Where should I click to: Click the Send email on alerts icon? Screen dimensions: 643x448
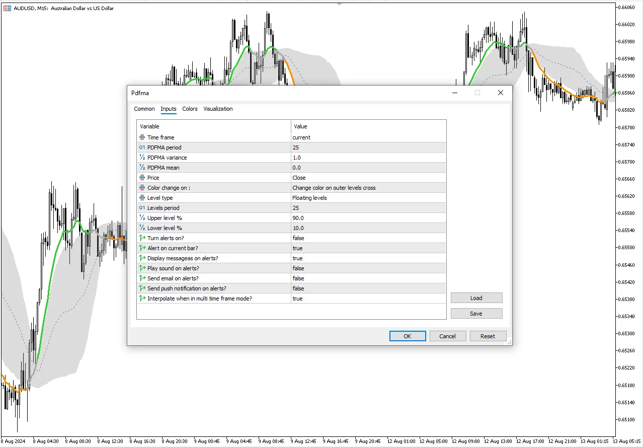(142, 278)
